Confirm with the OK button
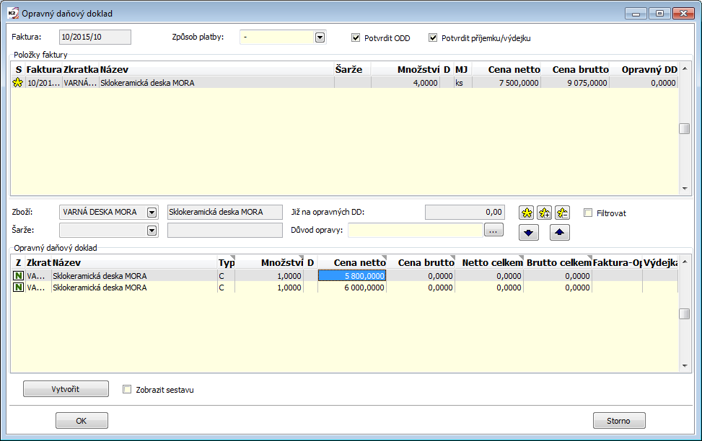Viewport: 702px width, 441px height. (x=82, y=421)
